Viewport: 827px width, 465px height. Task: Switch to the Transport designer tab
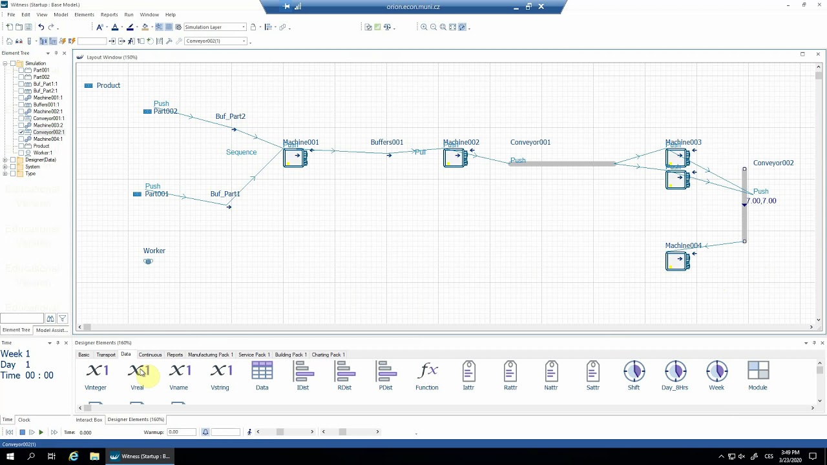pos(106,355)
